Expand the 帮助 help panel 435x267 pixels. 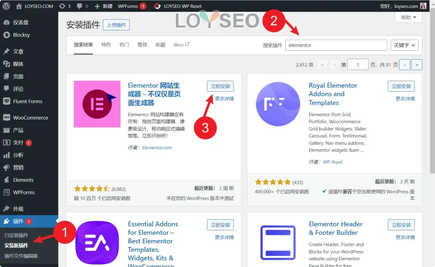tap(408, 17)
